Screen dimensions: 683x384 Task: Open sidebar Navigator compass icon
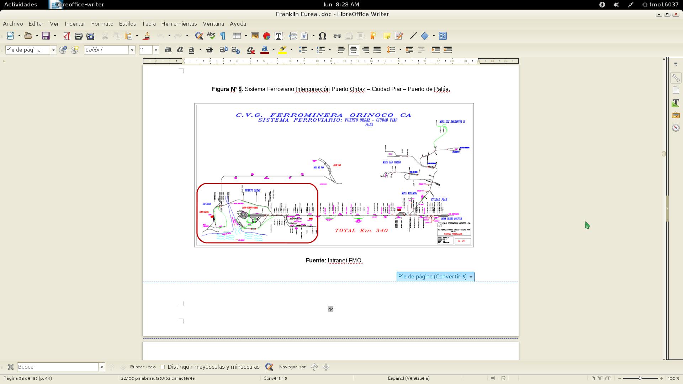[676, 128]
